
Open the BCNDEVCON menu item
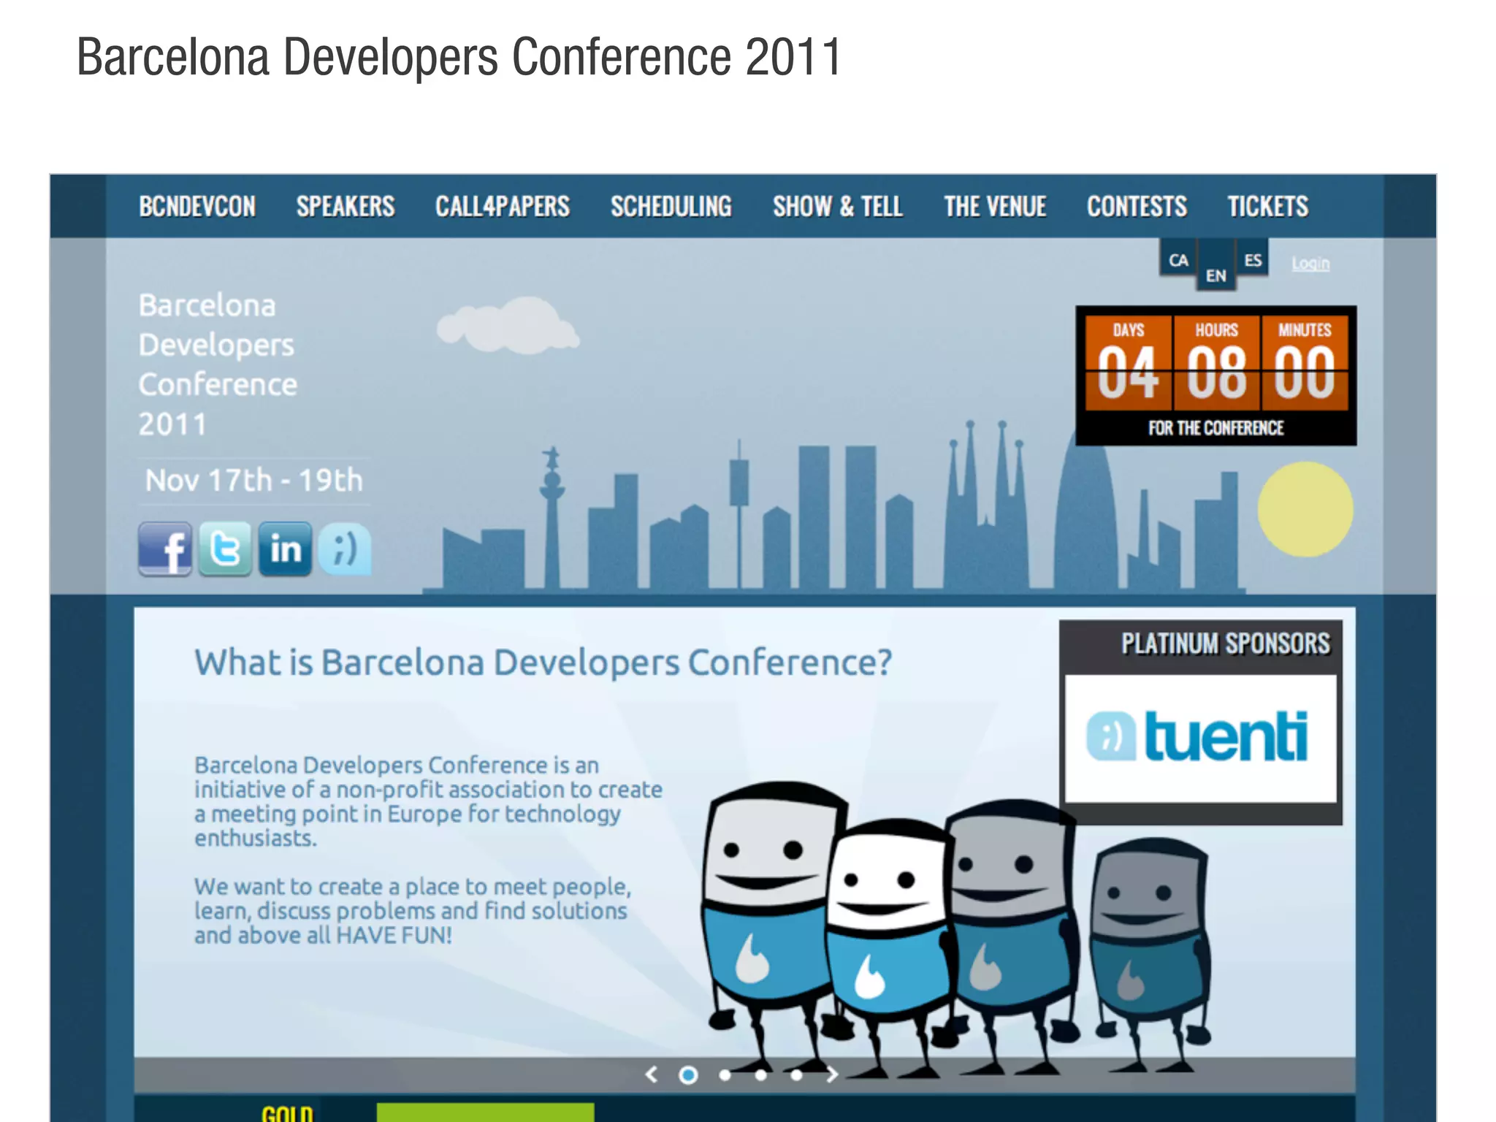point(197,207)
